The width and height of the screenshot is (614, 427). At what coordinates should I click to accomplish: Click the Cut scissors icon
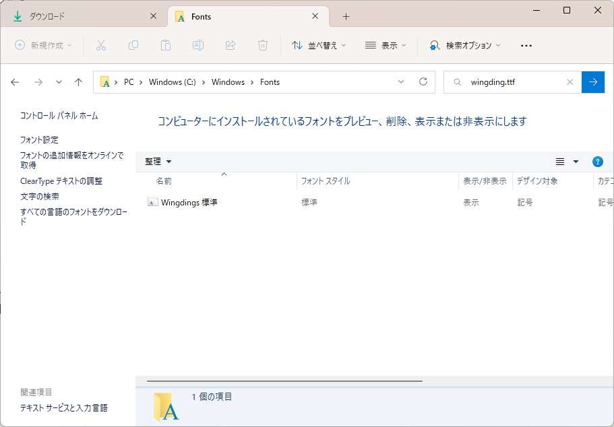point(101,45)
